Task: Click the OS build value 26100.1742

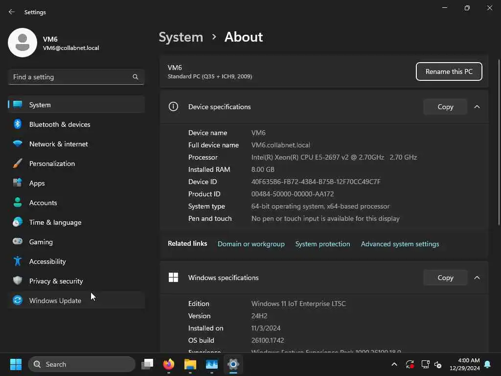Action: tap(268, 340)
